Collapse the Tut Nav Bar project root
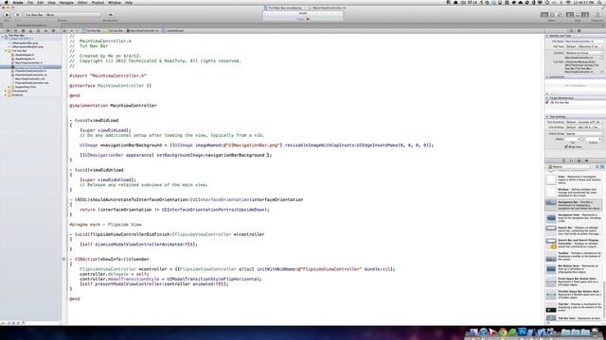Image resolution: width=606 pixels, height=340 pixels. coord(2,36)
